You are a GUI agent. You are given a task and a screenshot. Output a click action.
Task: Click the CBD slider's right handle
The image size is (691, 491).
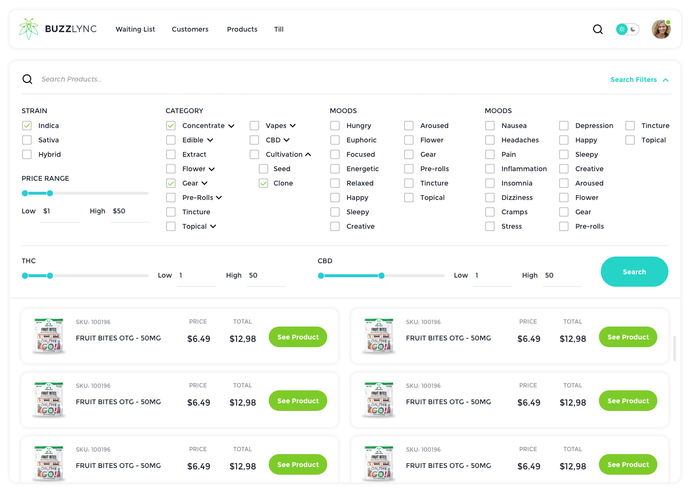coord(381,276)
